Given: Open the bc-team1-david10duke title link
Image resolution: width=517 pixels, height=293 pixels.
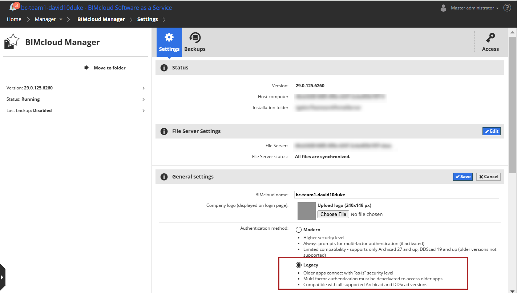Looking at the screenshot, I should point(97,8).
